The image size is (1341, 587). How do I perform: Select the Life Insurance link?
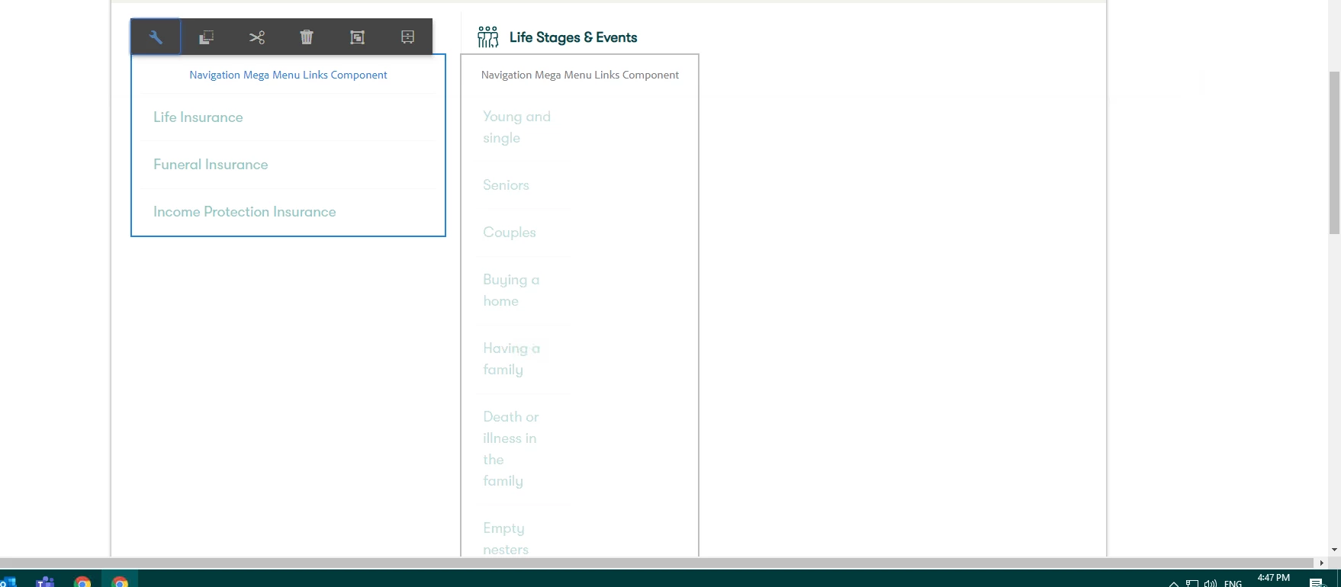[198, 117]
